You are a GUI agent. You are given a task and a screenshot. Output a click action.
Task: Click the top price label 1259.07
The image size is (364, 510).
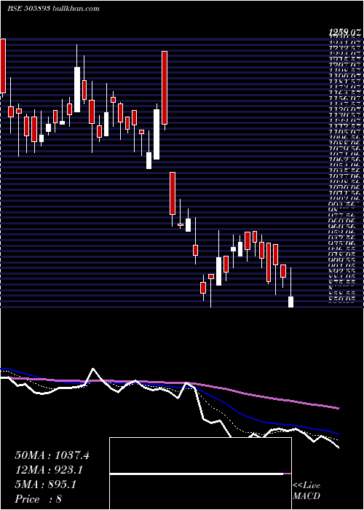[x=343, y=32]
